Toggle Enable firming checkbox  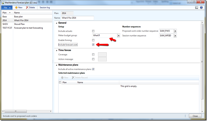pos(93,40)
